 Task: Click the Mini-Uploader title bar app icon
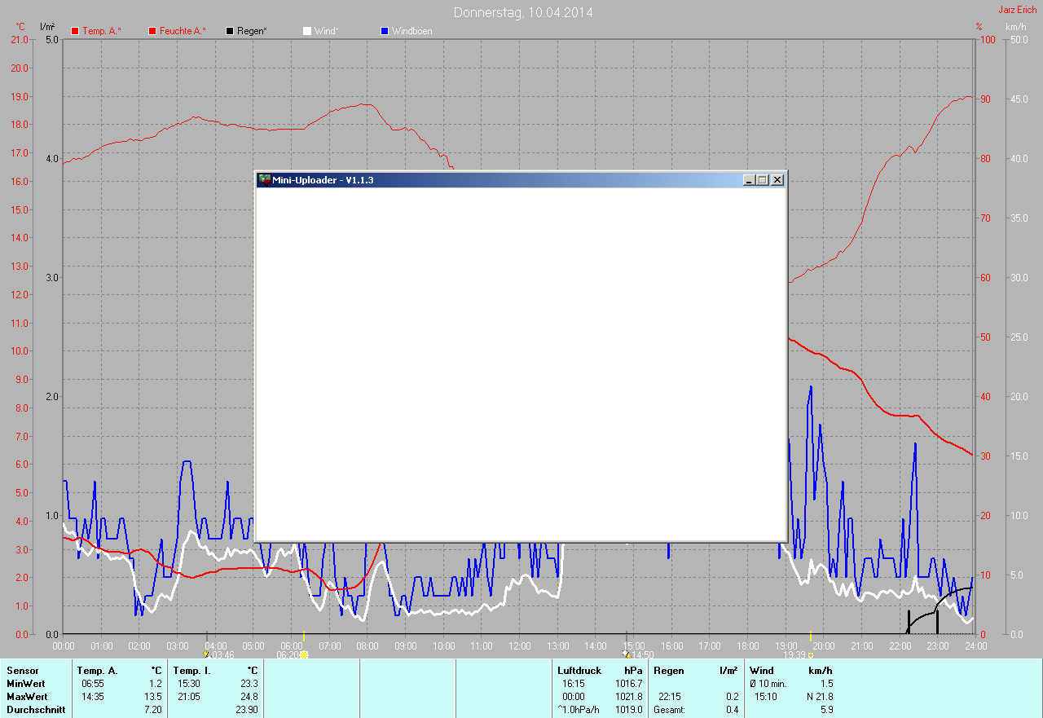point(264,180)
